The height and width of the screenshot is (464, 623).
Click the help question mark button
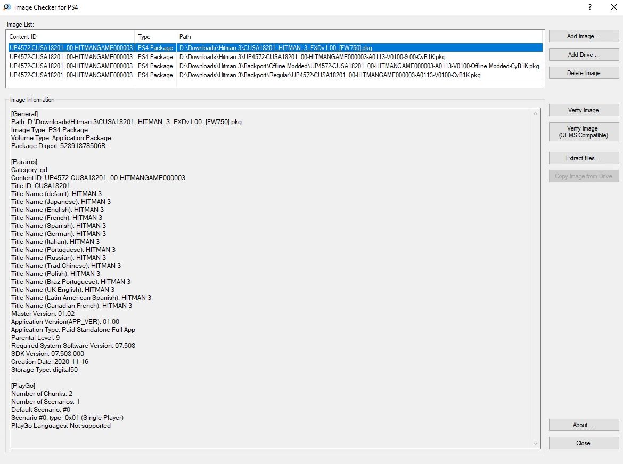tap(589, 7)
